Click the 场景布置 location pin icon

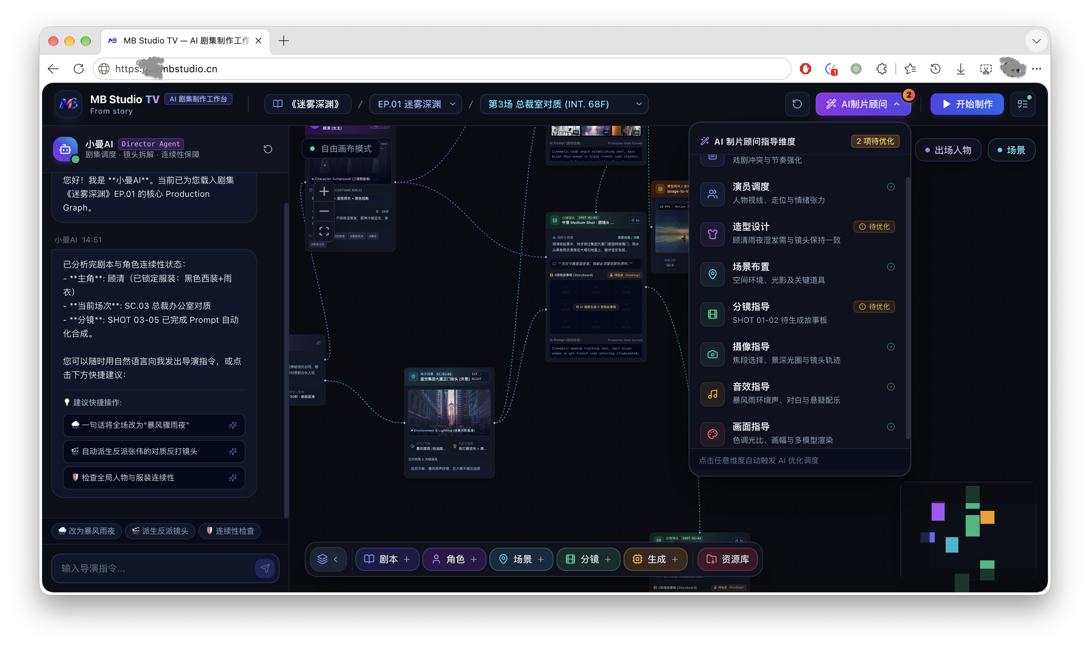(712, 274)
